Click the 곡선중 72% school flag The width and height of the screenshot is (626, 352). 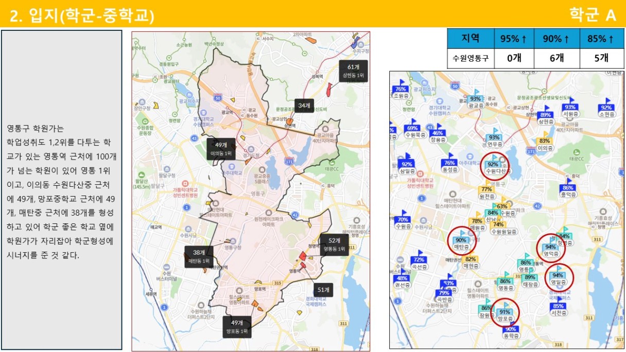click(420, 259)
